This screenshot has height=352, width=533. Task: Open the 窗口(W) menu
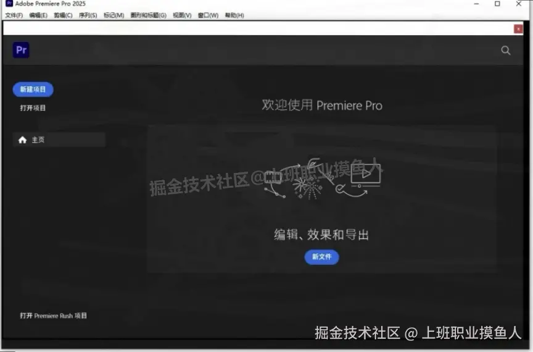click(x=208, y=15)
